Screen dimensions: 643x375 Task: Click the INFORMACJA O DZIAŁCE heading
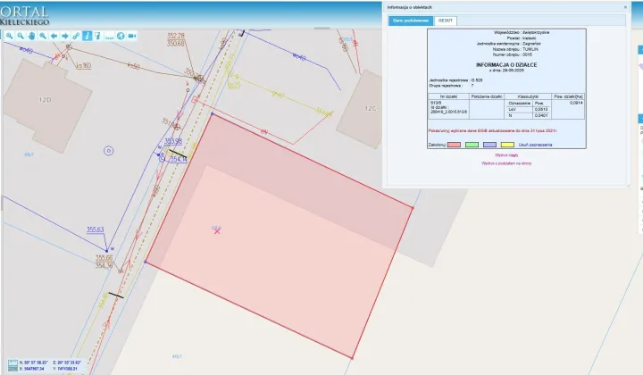[506, 65]
